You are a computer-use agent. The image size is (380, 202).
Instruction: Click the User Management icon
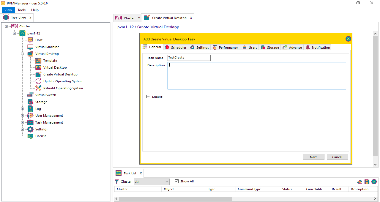point(30,116)
